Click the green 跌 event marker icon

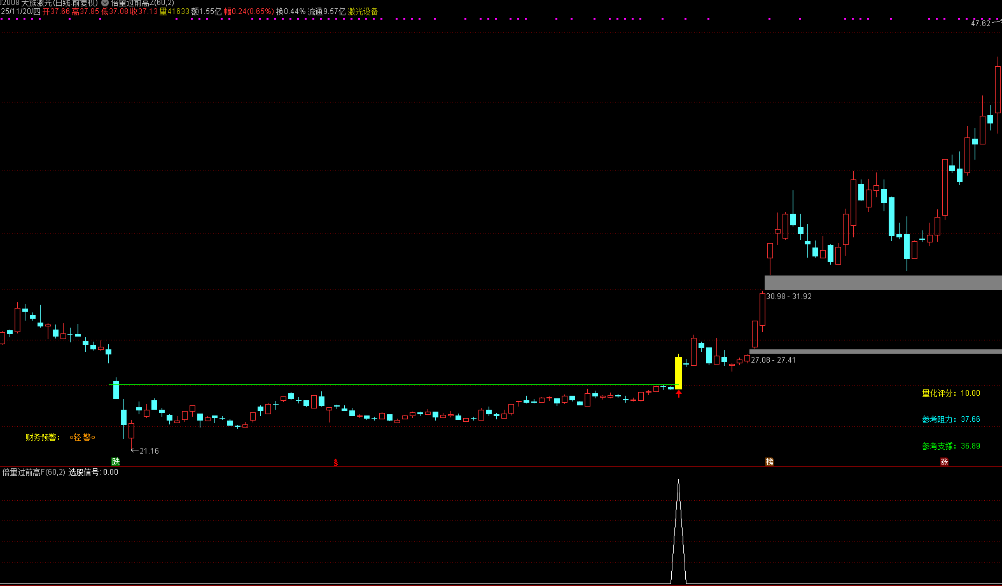tap(116, 462)
